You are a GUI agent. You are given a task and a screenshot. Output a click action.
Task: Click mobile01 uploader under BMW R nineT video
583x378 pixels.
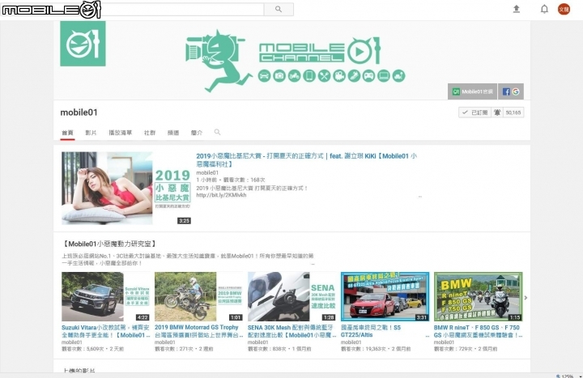(444, 342)
